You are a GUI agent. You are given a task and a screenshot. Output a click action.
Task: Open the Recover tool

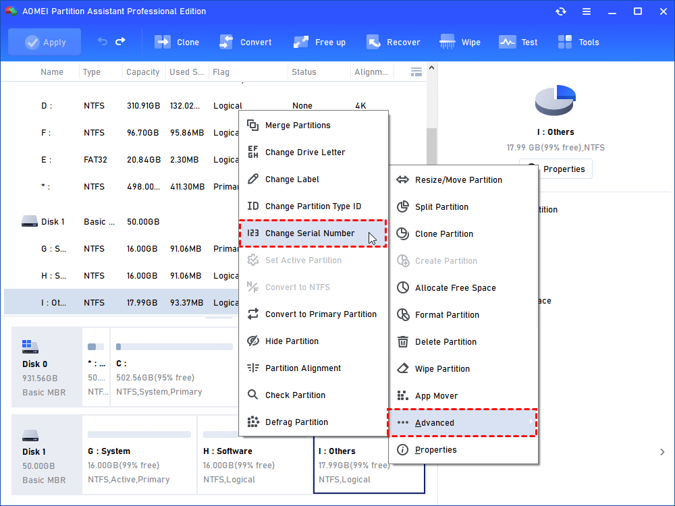394,41
